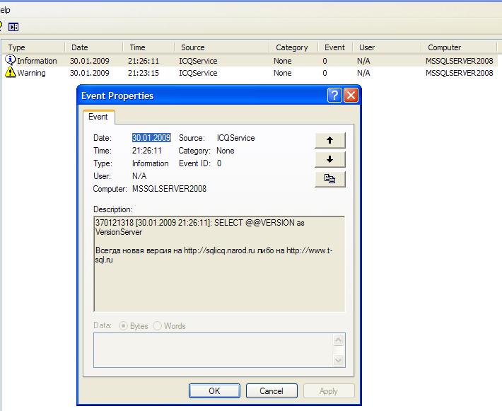The height and width of the screenshot is (411, 502).
Task: Click the Data box scroll down arrow
Action: coord(339,361)
